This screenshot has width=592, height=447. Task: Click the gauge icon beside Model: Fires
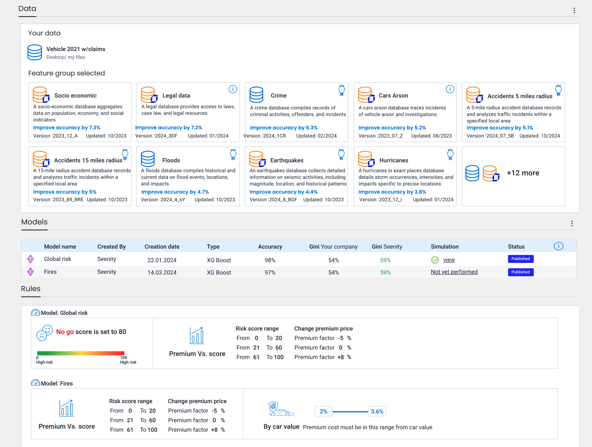click(35, 383)
